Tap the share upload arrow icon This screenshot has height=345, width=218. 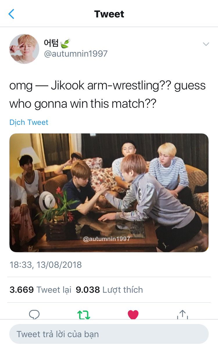click(x=183, y=314)
